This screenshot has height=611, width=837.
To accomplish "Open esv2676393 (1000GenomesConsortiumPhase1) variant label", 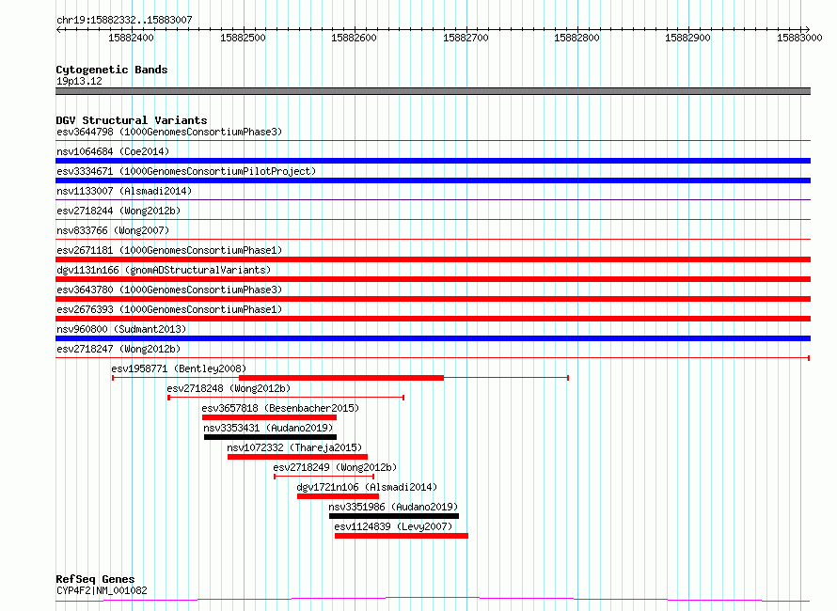I will 169,309.
